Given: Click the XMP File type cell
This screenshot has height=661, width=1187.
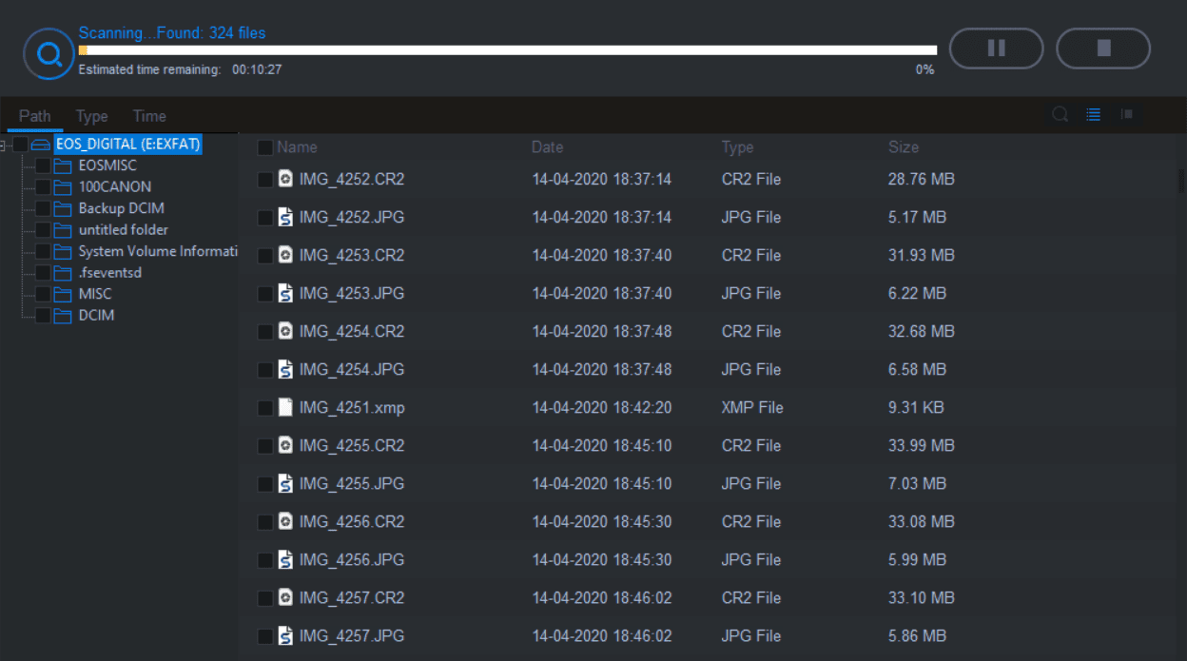Looking at the screenshot, I should [752, 407].
